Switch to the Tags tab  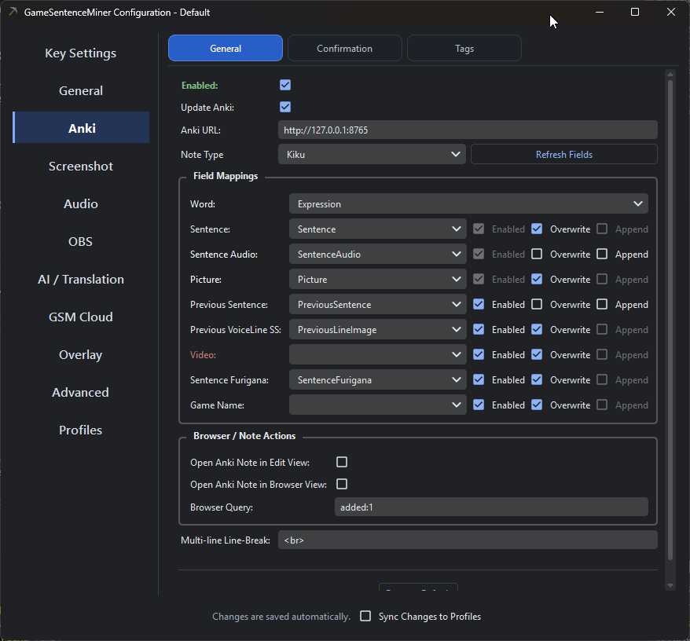[x=464, y=49]
